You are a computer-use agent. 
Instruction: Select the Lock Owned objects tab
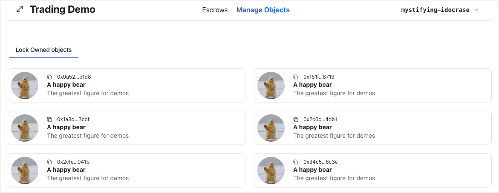(x=43, y=50)
